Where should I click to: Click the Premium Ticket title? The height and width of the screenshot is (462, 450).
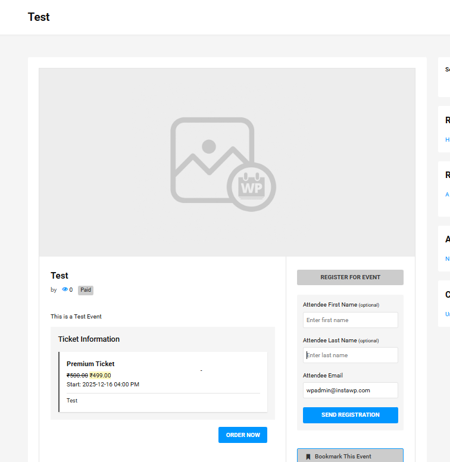[90, 364]
